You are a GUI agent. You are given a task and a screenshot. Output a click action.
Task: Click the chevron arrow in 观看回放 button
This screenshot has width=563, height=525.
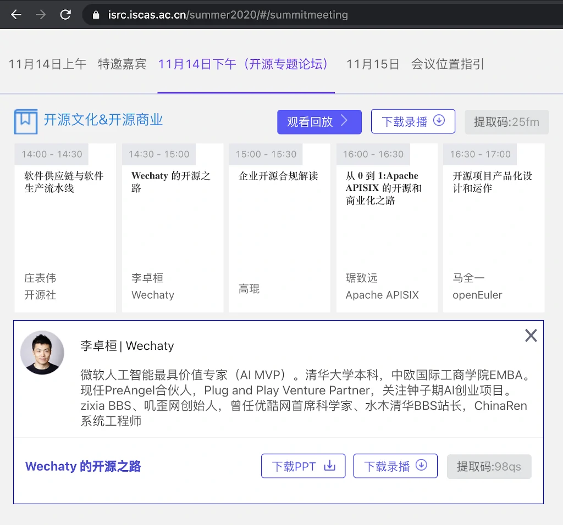pos(344,121)
